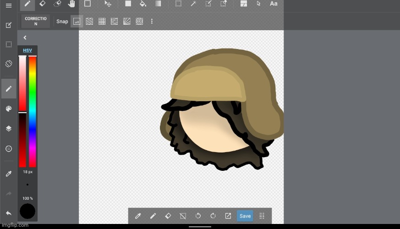Click the 100 % opacity value
The height and width of the screenshot is (229, 400).
click(27, 198)
